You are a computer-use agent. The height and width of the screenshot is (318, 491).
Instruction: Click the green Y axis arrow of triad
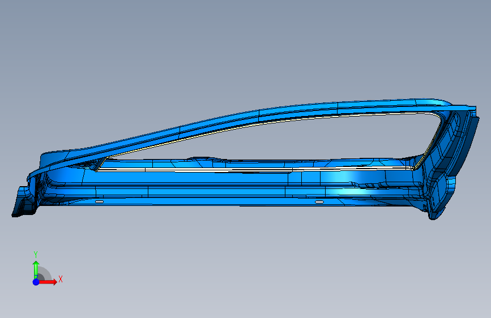tap(36, 269)
